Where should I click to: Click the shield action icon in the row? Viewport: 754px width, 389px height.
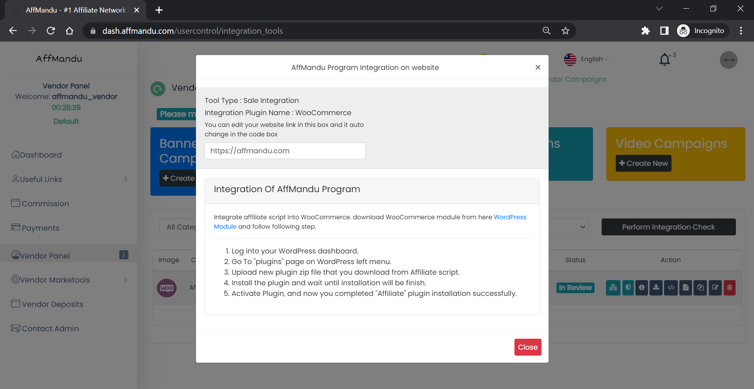tap(628, 288)
